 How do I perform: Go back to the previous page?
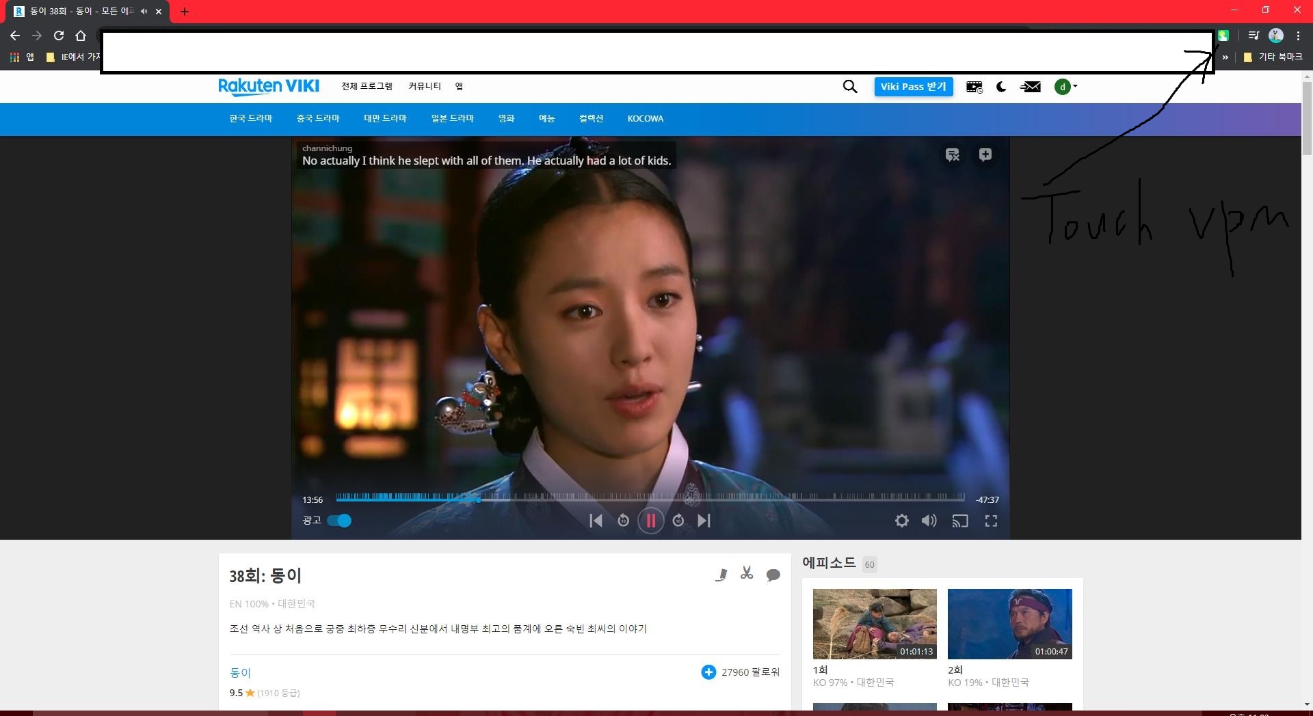pos(15,36)
